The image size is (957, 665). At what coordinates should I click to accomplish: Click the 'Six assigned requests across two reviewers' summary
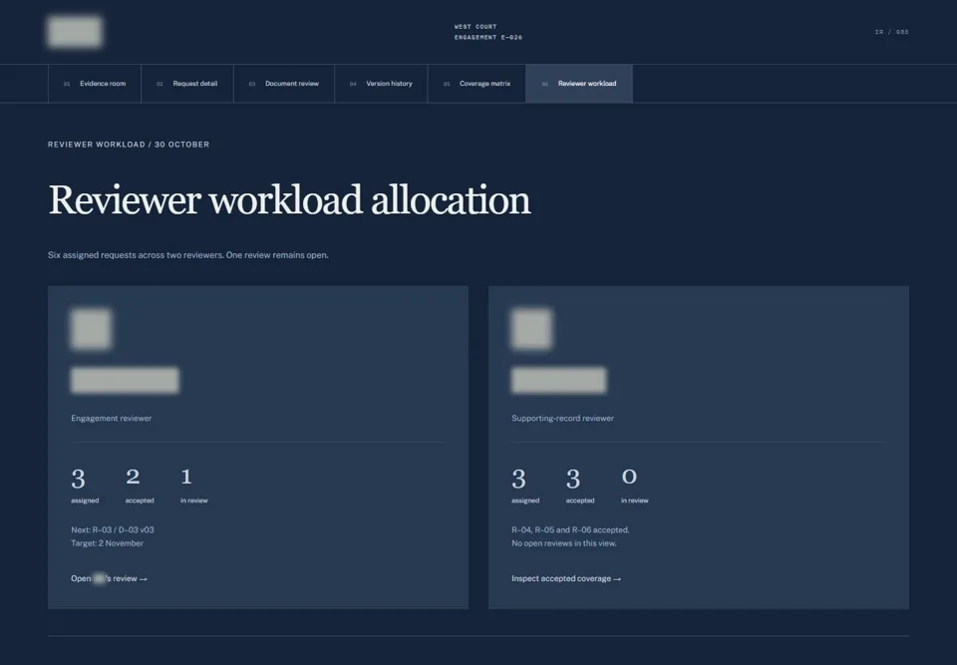pos(188,255)
